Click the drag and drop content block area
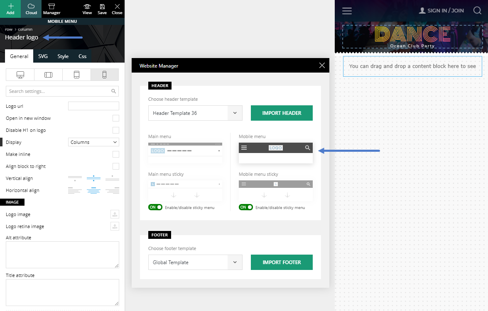Image resolution: width=488 pixels, height=311 pixels. (x=412, y=66)
